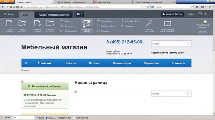Viewport: 215px width, 120px height.
Task: Click Выйти in the top panel
Action: 191,14
